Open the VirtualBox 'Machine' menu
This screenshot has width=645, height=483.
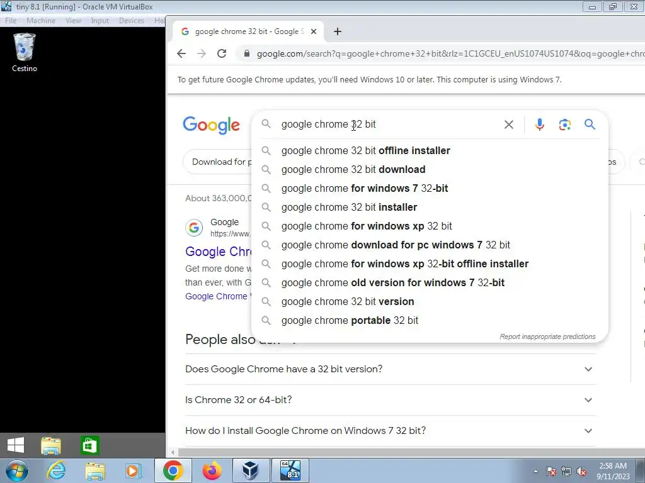coord(41,21)
